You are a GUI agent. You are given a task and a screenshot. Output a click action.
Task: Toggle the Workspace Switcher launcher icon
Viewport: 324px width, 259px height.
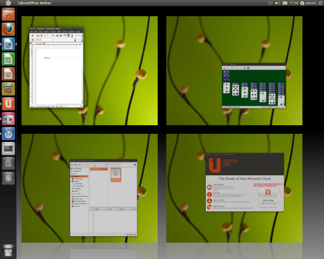click(x=8, y=148)
